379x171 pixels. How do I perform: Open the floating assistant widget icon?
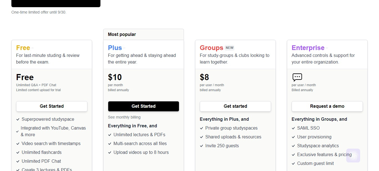pos(353,156)
